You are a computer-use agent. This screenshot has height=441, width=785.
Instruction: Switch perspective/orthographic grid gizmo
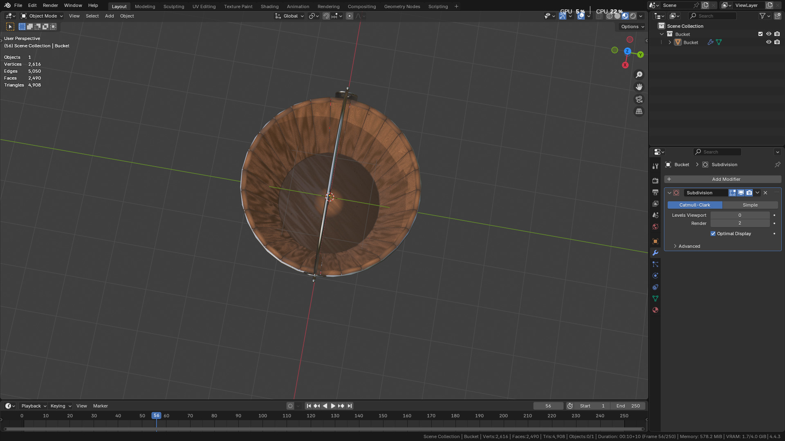(639, 111)
